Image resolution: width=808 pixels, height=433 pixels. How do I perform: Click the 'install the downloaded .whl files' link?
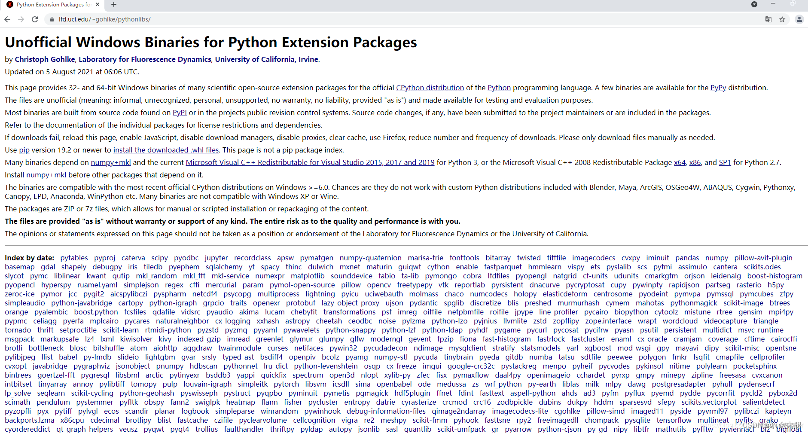pos(166,150)
